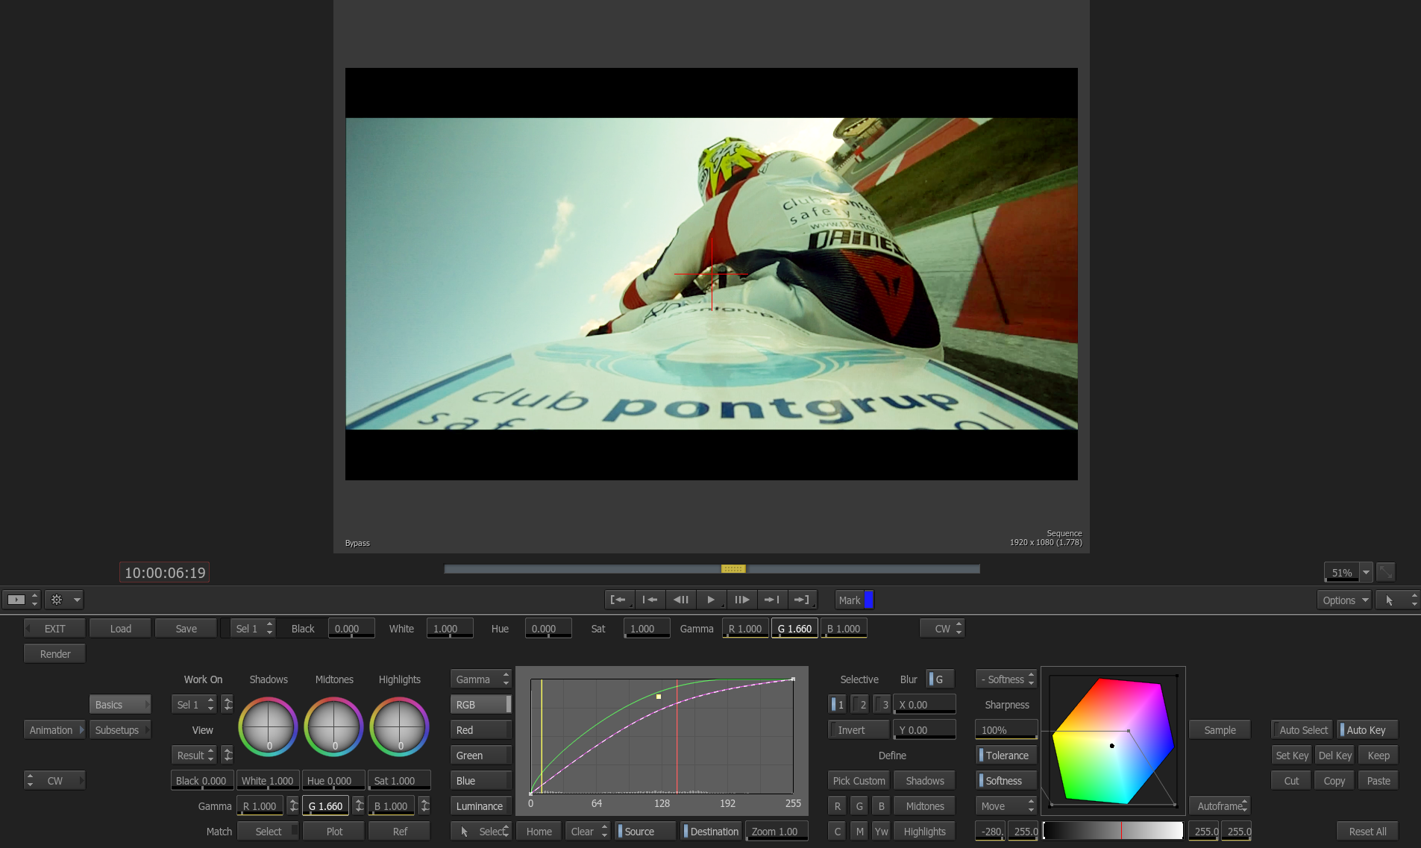Click proportional lock icon after B 1.000 gamma
This screenshot has height=848, width=1421.
424,805
